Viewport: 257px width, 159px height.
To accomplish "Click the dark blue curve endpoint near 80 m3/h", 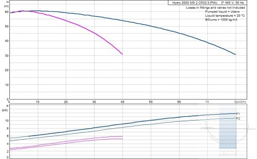I will coord(235,54).
